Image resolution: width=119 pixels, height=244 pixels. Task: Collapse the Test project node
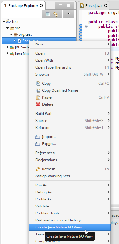coord(4,21)
